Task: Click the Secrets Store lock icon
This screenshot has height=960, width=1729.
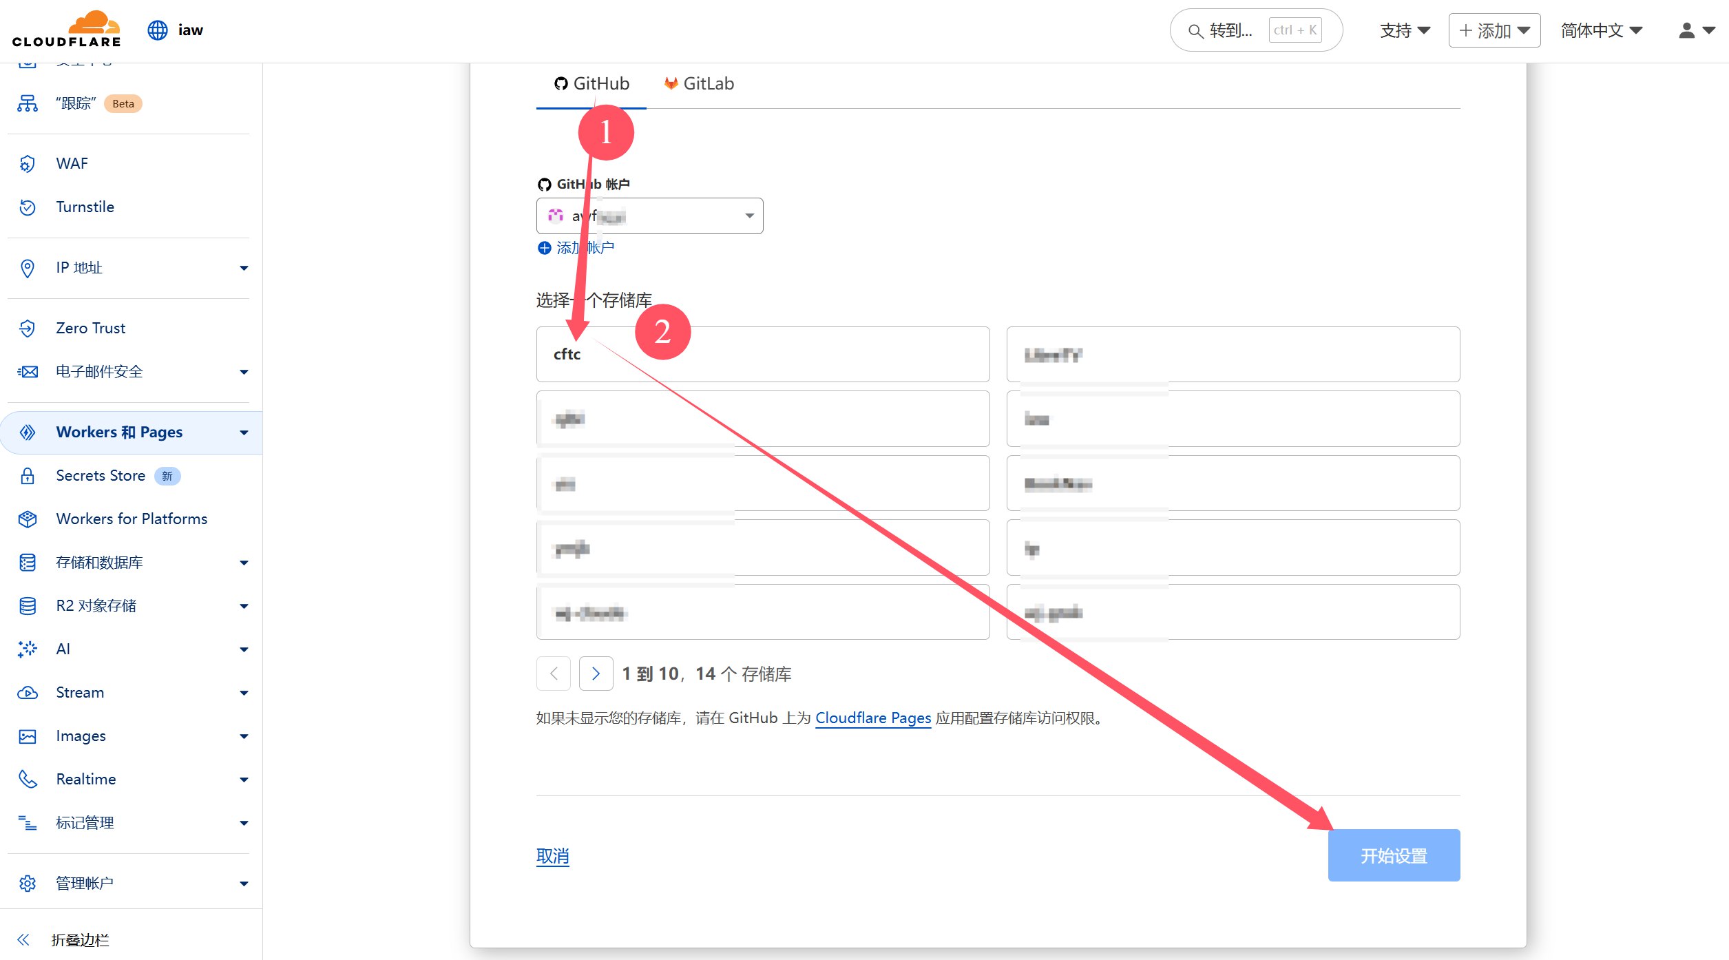Action: [x=28, y=476]
